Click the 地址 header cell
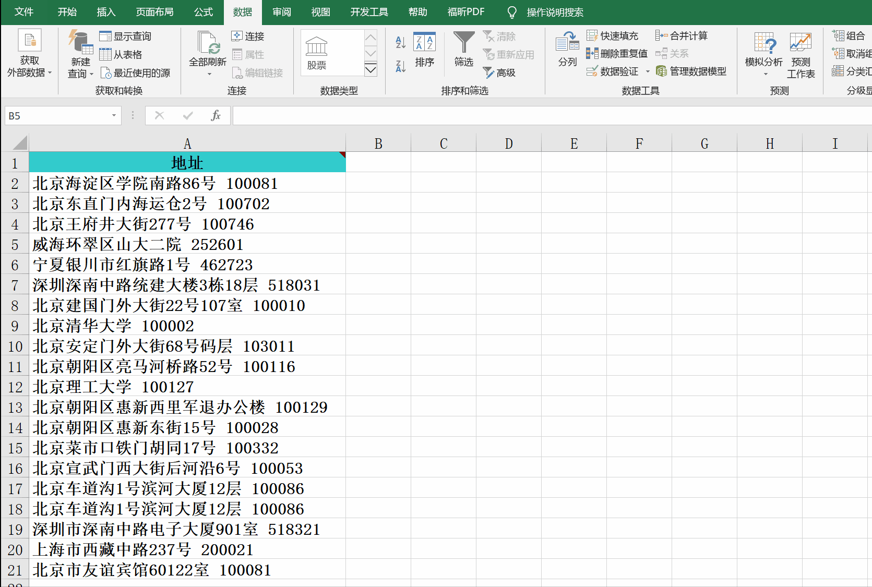Screen dimensions: 872x587 click(187, 162)
